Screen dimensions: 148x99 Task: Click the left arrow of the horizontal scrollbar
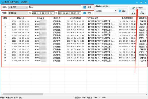click(x=2, y=94)
